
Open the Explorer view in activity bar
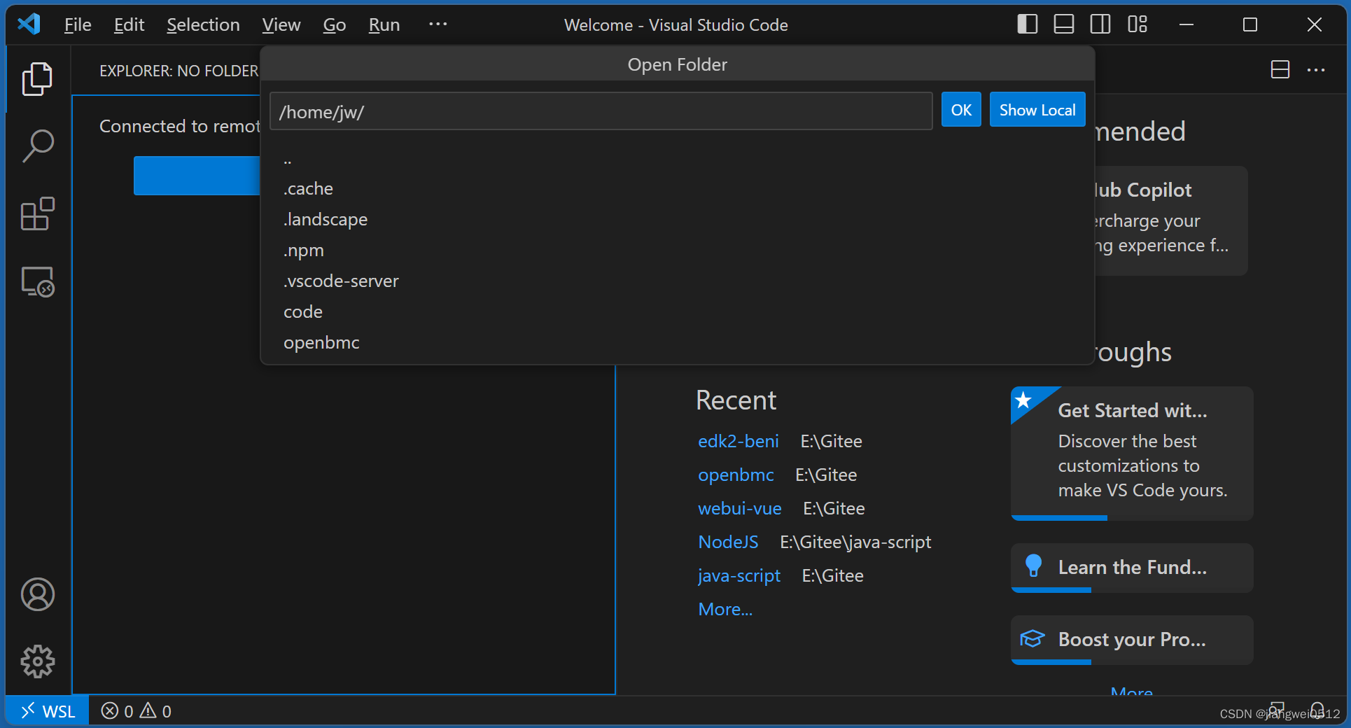37,78
